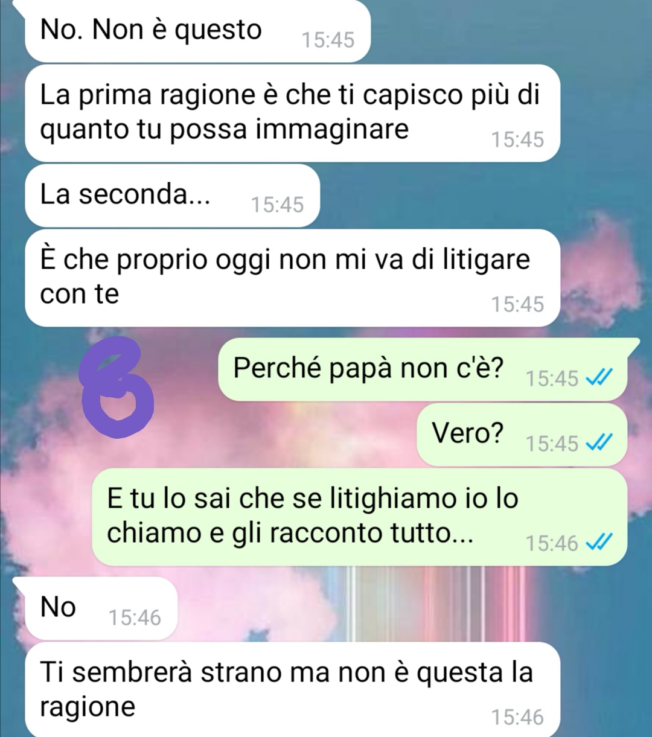
Task: Select message "La prima ragione è che ti capisco"
Action: pos(293,113)
